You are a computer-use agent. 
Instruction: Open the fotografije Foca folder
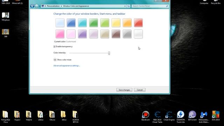(6, 117)
